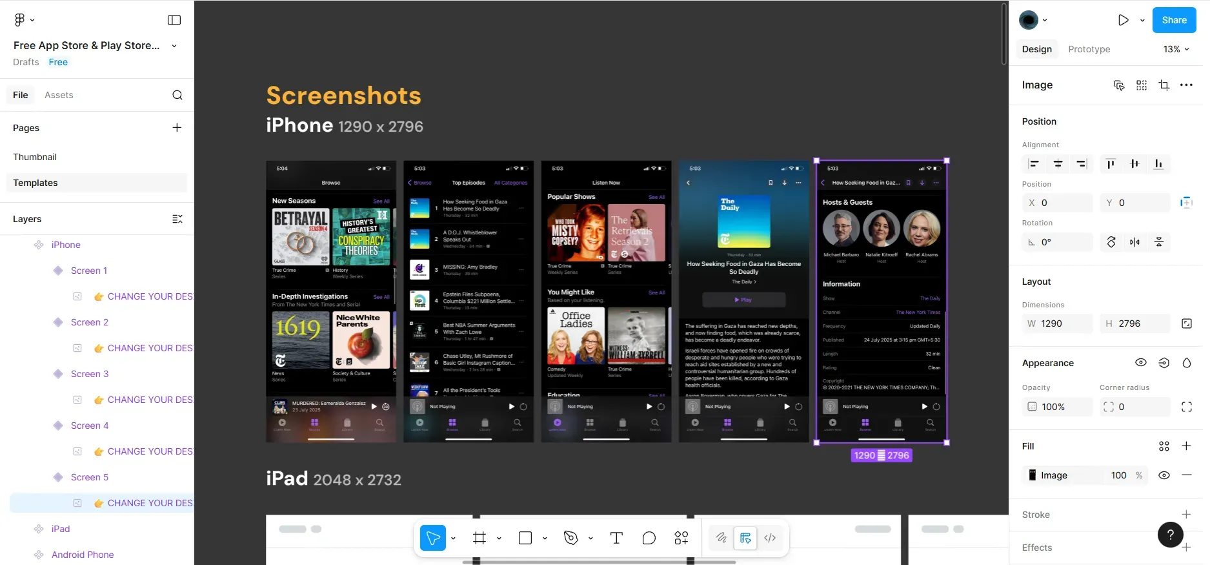The image size is (1210, 565).
Task: Open Frame tool options chevron
Action: pyautogui.click(x=499, y=538)
